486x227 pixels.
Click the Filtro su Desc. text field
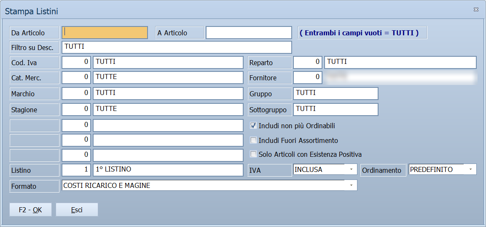[177, 48]
